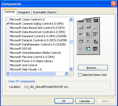Uncheck Microsoft Common Dialog Control 6.0 (SP6)
The width and height of the screenshot is (118, 106).
[x=8, y=24]
